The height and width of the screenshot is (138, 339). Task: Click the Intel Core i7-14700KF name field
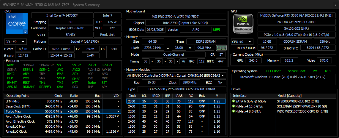click(x=62, y=15)
